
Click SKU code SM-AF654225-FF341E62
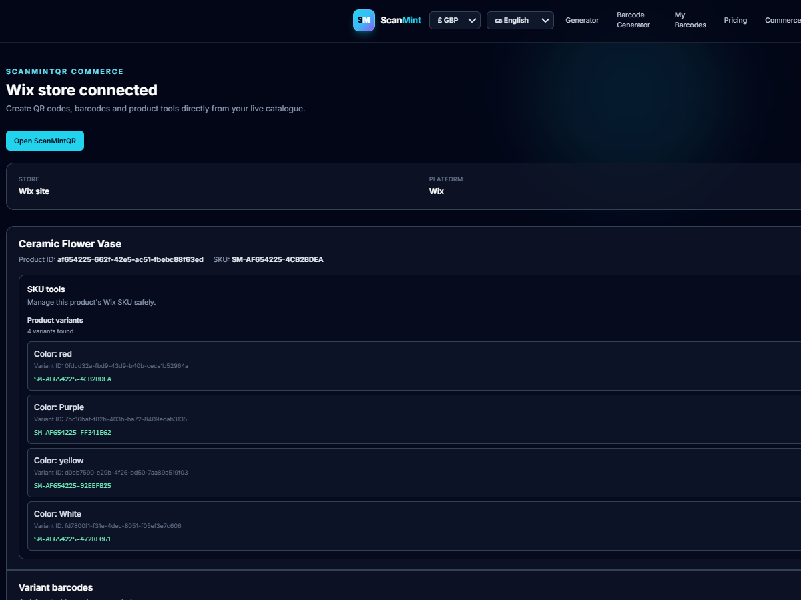point(73,433)
